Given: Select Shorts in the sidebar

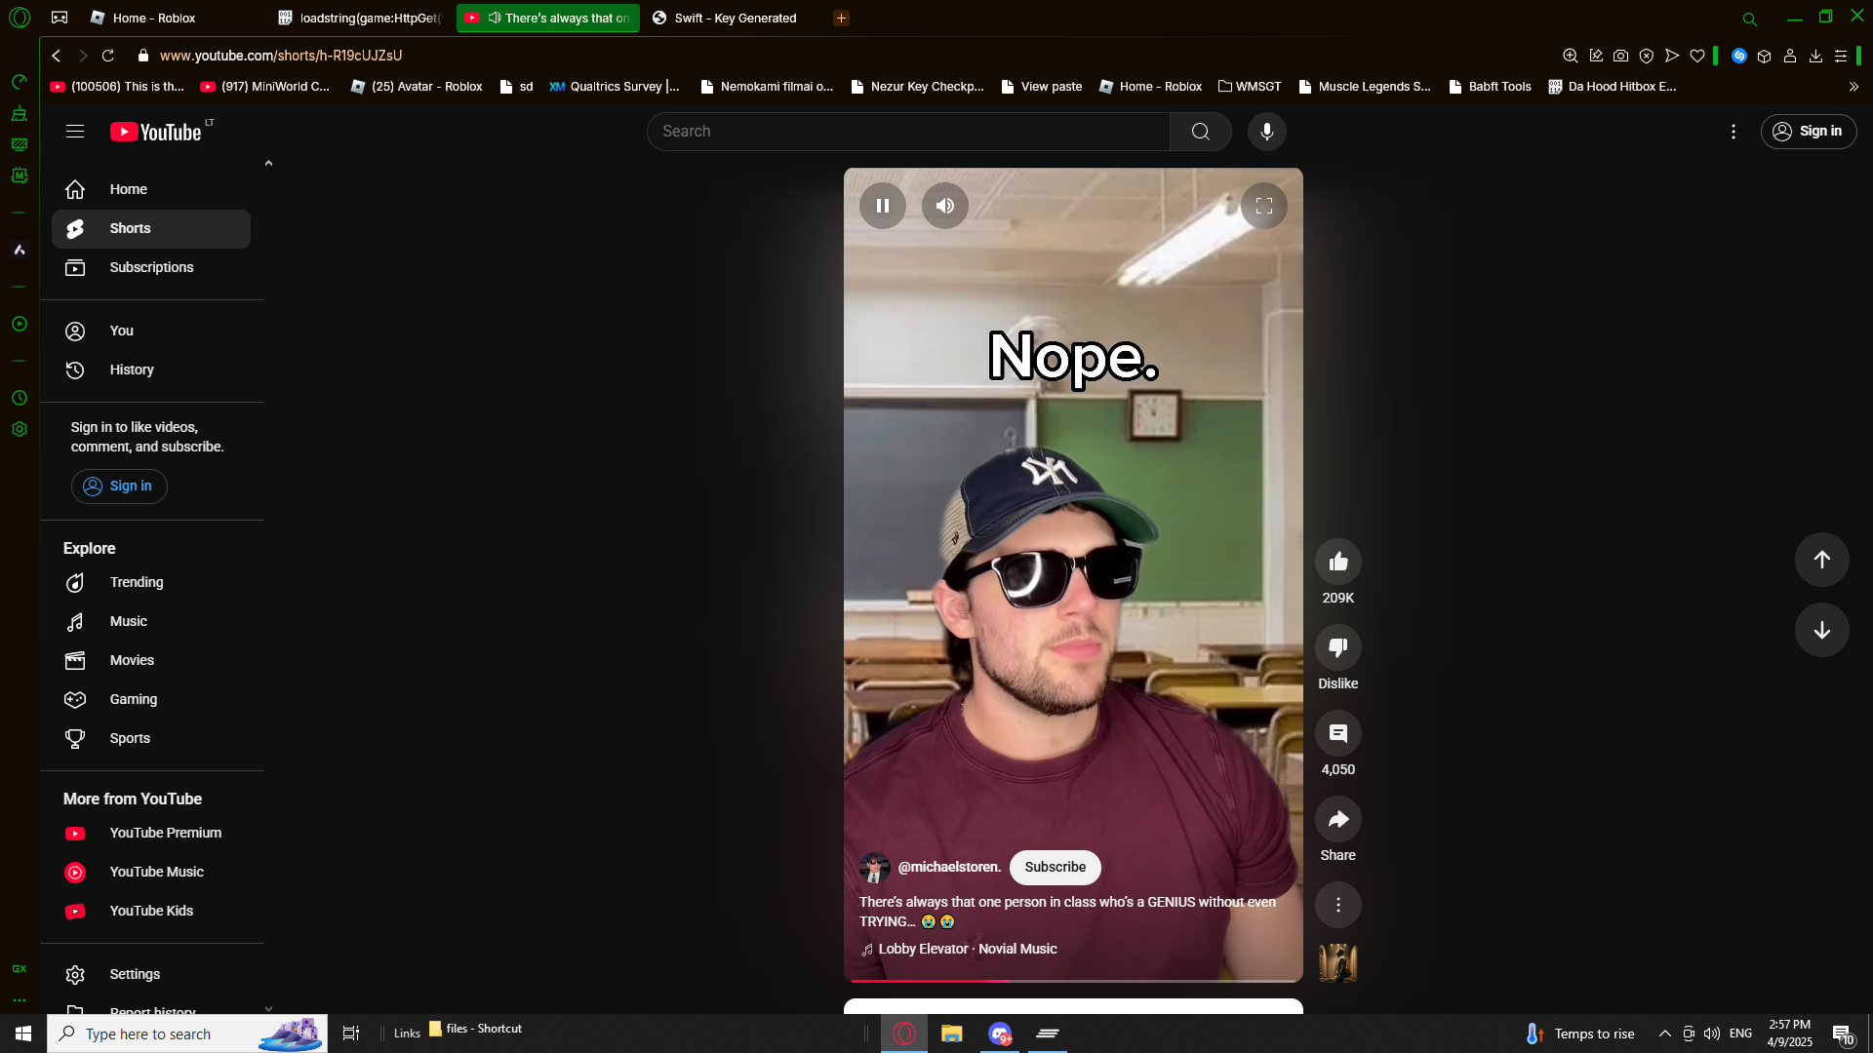Looking at the screenshot, I should click(x=151, y=228).
